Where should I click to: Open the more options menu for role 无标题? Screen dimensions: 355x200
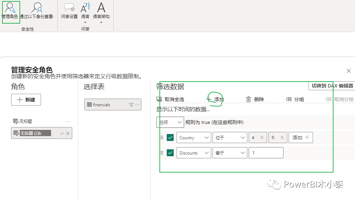68,121
